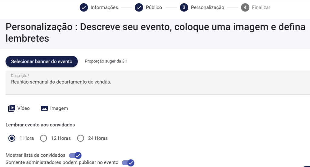Disable the Mostrar lista de convidados switch
310x167 pixels.
[x=75, y=155]
